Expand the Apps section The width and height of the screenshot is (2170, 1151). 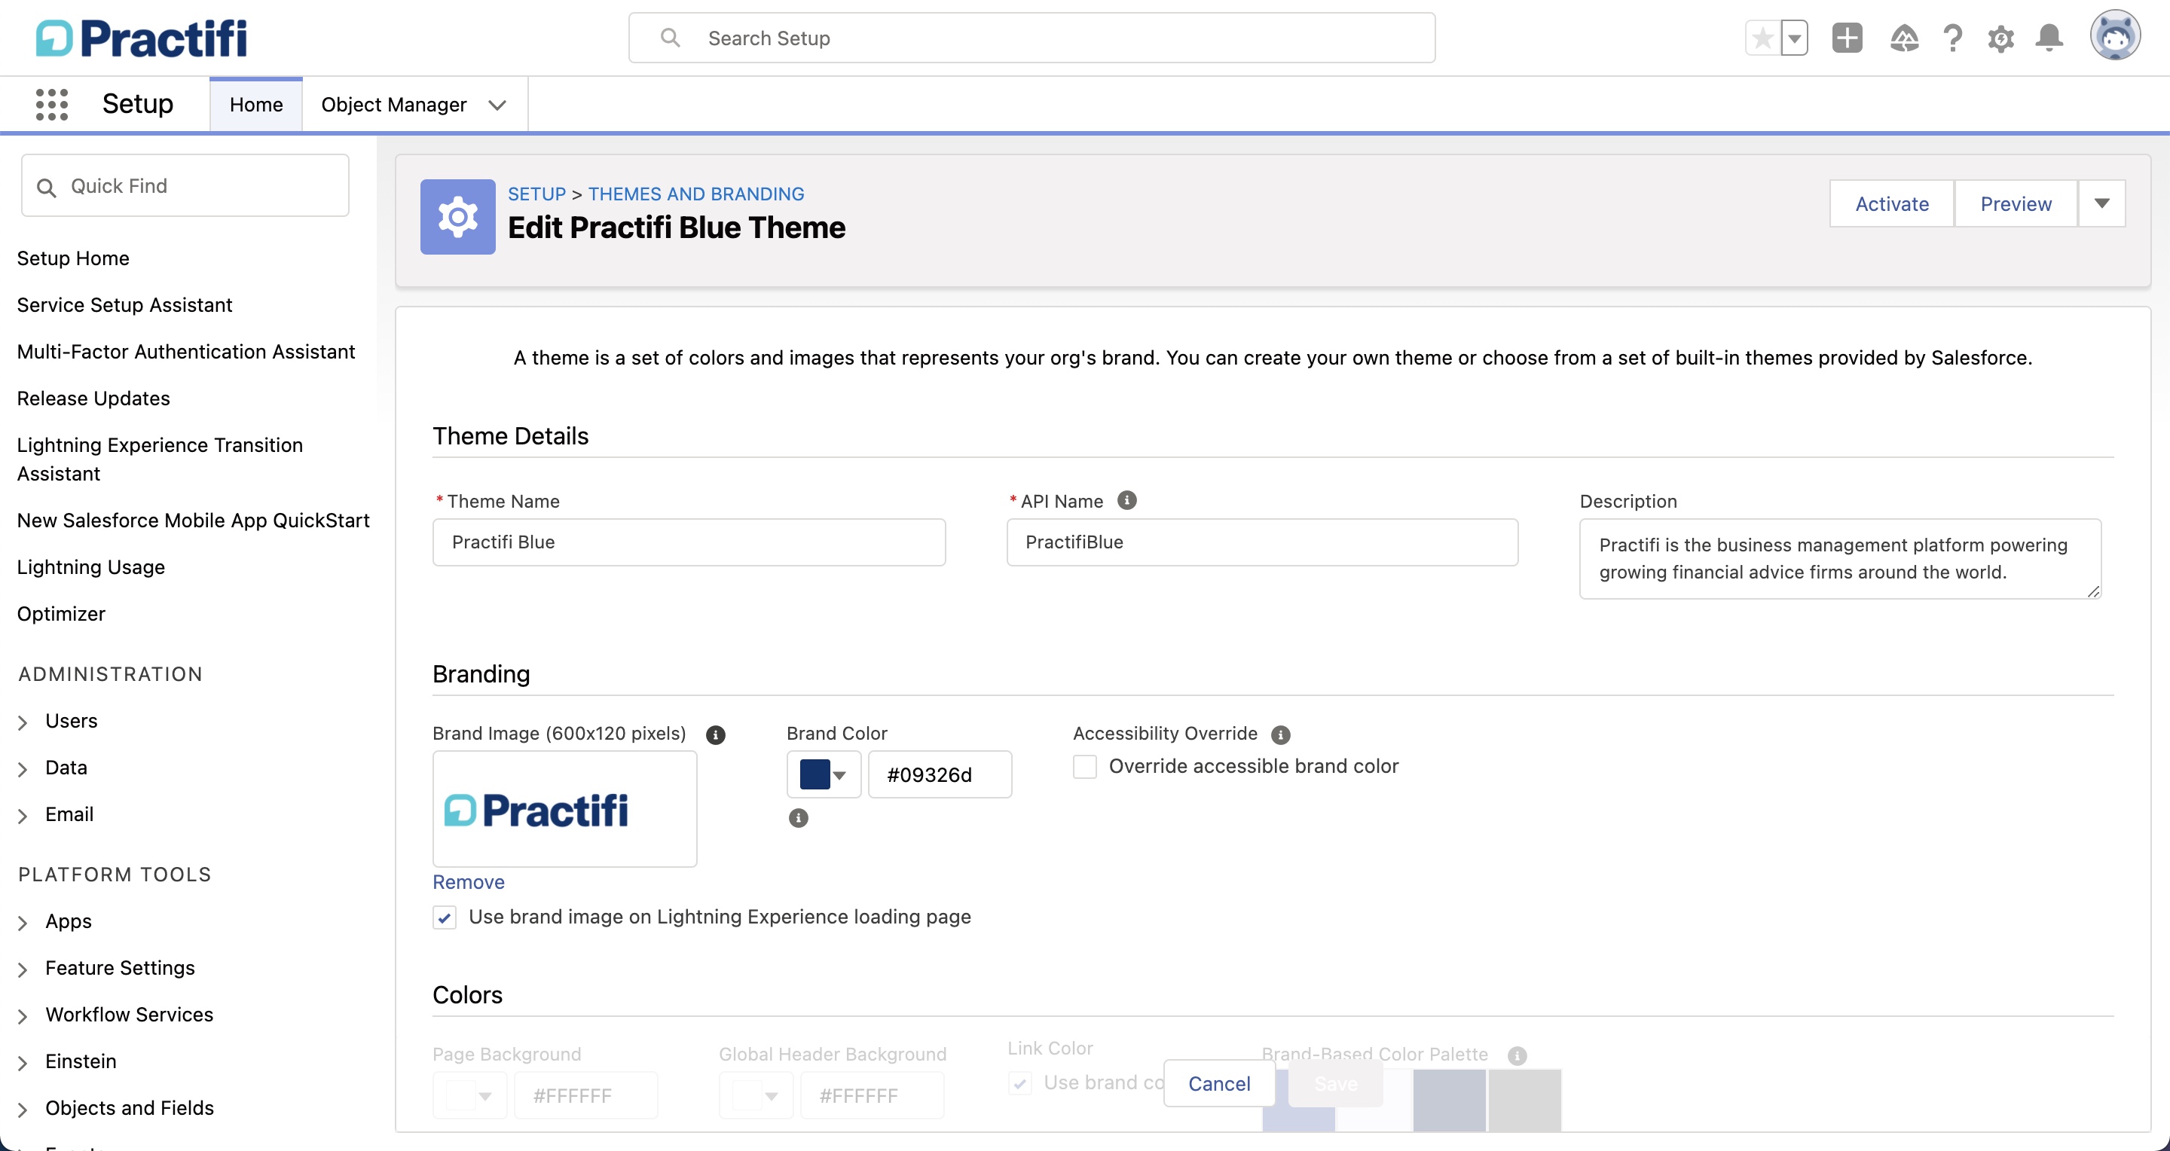coord(22,923)
